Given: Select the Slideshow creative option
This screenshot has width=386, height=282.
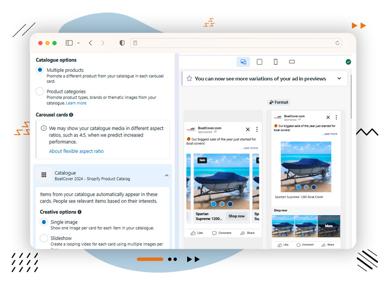Looking at the screenshot, I should click(x=44, y=238).
